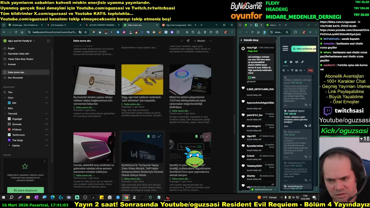Mark Spotify article as read
The image size is (370, 208).
click(x=207, y=136)
